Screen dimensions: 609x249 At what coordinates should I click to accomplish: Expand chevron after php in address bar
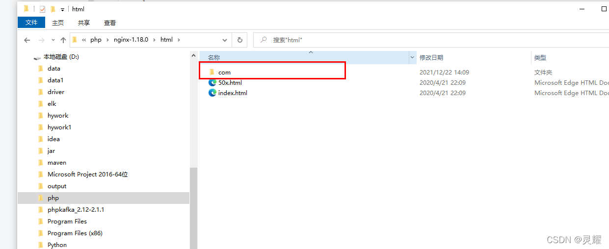pos(107,40)
